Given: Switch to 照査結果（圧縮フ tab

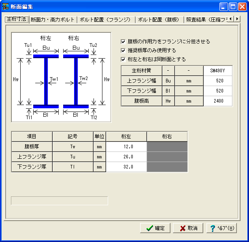Looking at the screenshot, I should coord(206,20).
